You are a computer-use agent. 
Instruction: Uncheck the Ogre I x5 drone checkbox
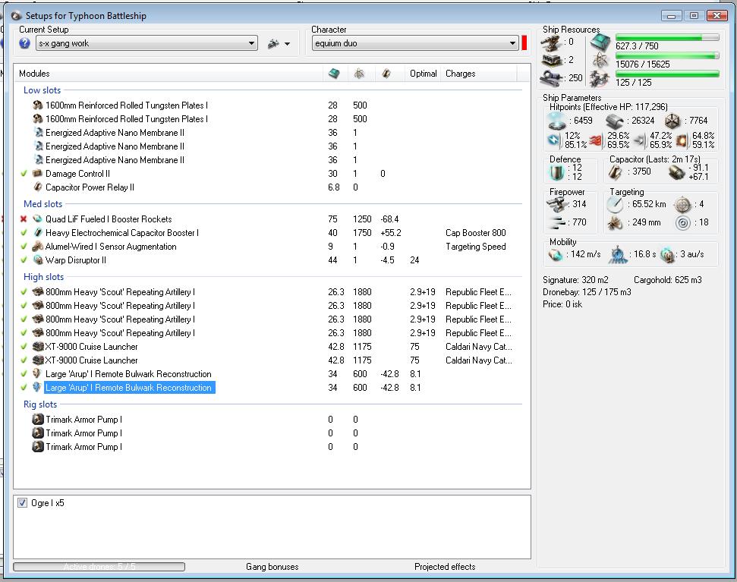coord(22,502)
